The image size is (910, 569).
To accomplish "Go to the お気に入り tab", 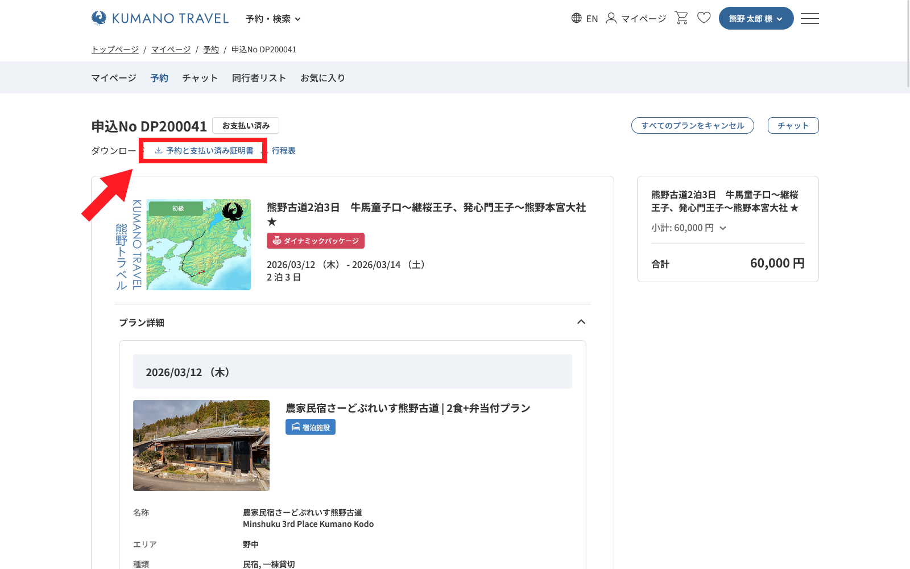I will (322, 78).
